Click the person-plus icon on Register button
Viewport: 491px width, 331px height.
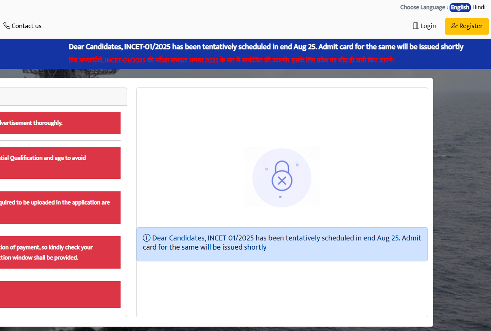[454, 26]
